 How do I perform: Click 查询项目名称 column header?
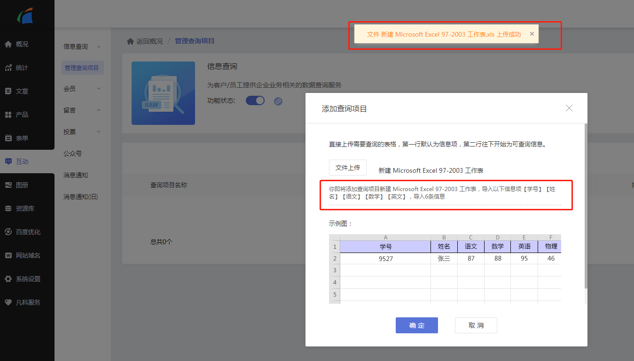(169, 185)
